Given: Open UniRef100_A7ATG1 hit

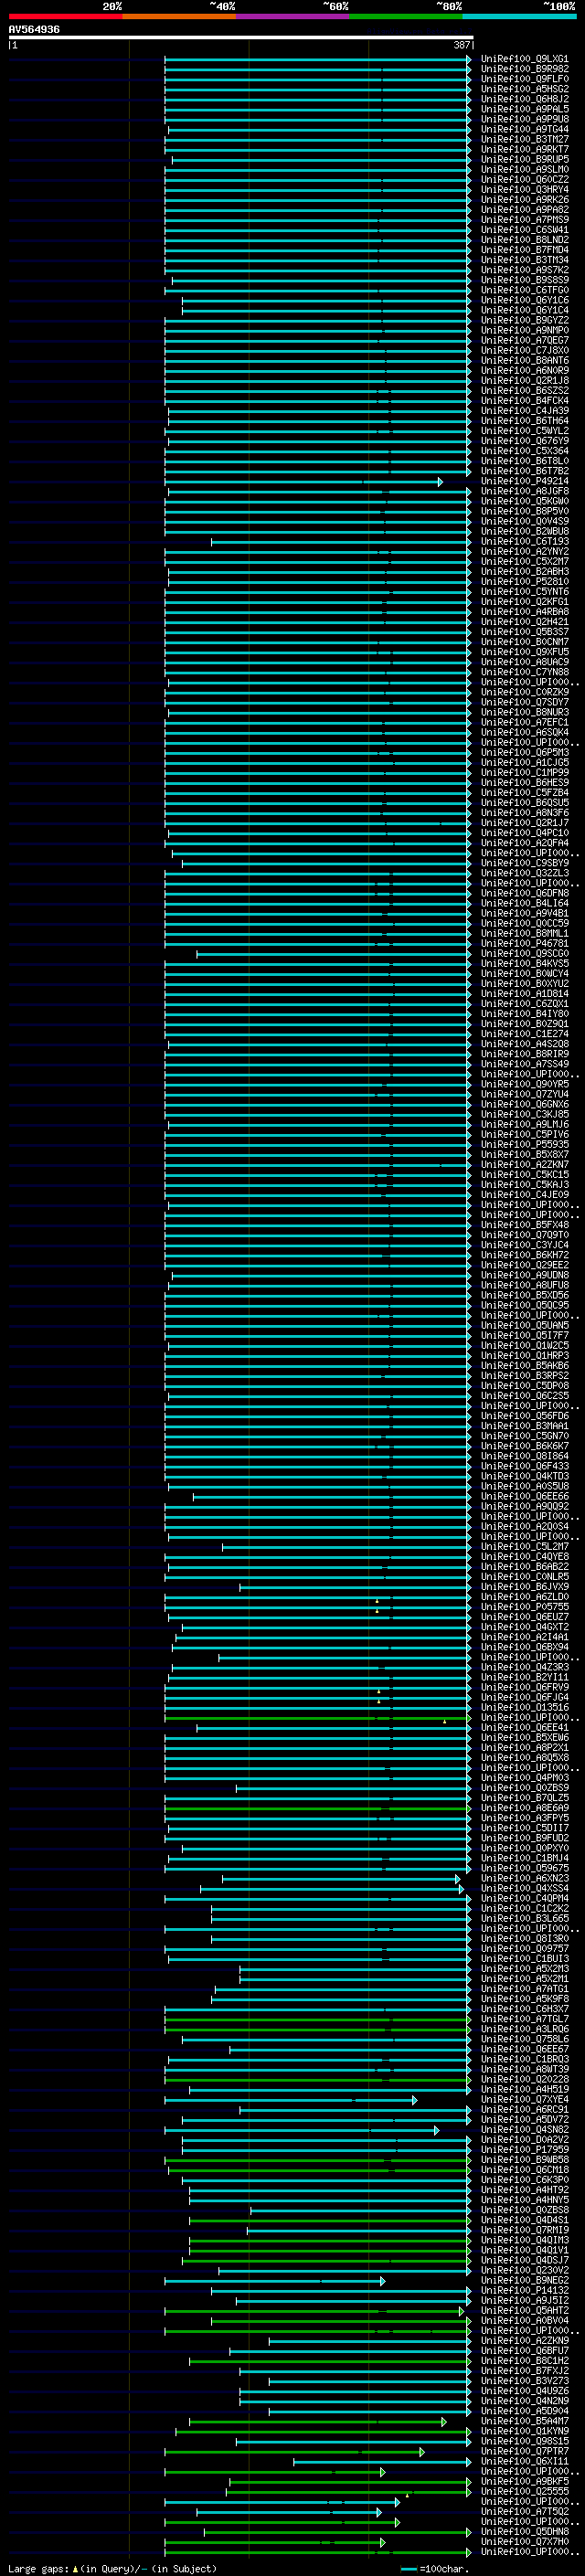Looking at the screenshot, I should (x=525, y=1988).
